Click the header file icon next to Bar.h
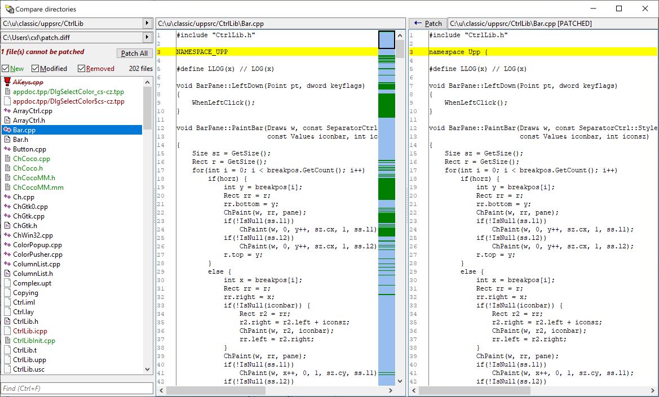Screen dimensions: 659x397 pos(7,140)
